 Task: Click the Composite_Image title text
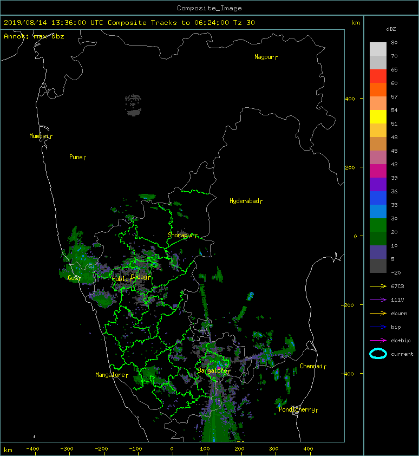pyautogui.click(x=209, y=8)
